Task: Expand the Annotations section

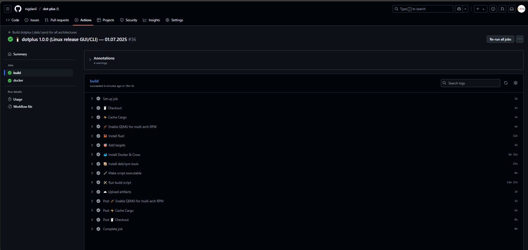Action: click(90, 60)
